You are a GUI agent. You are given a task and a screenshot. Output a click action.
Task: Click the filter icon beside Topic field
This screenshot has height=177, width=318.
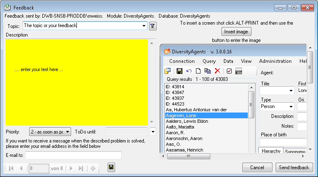pos(152,26)
